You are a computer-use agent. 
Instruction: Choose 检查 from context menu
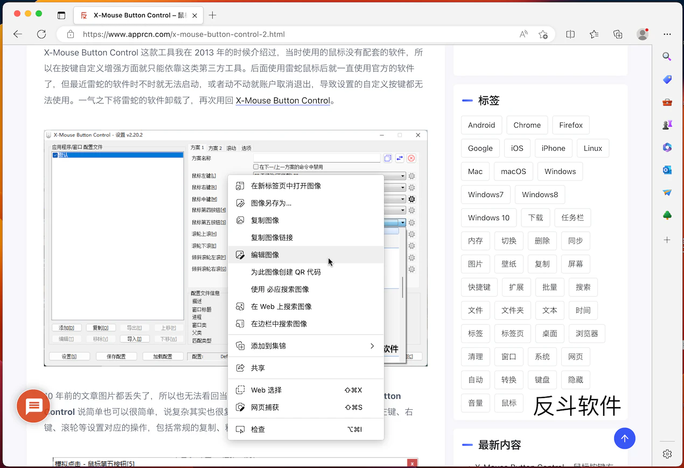[x=306, y=429]
